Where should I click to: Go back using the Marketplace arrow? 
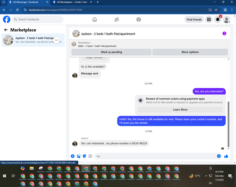[6, 30]
